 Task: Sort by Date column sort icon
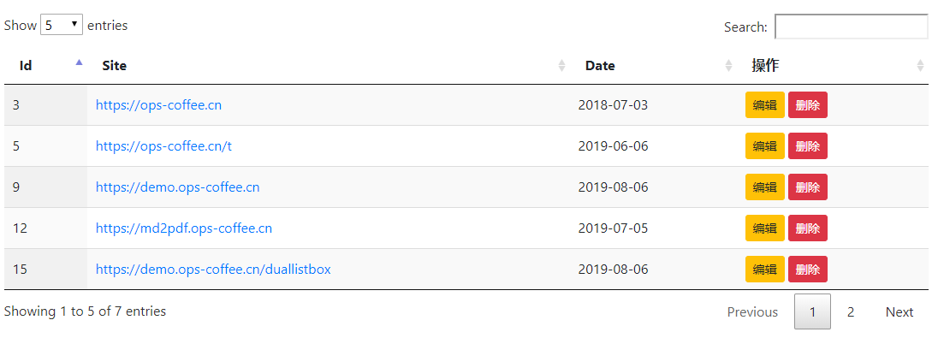click(728, 66)
